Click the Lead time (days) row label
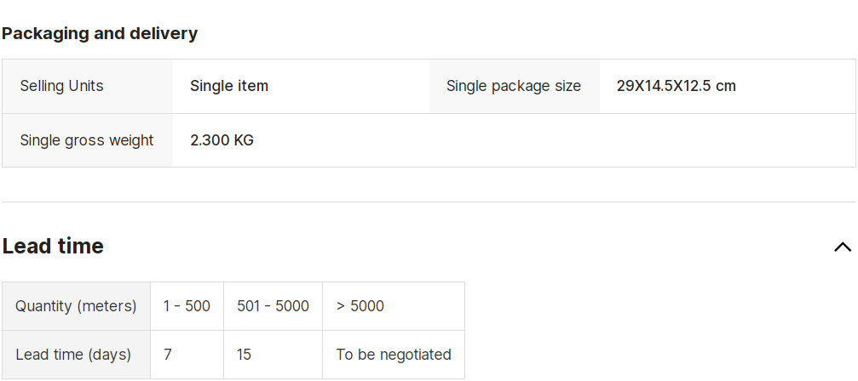 point(76,355)
